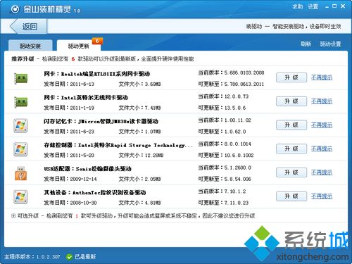Viewport: 352px width, 264px height.
Task: Click the current version 12.0.0.73 value
Action: point(237,96)
